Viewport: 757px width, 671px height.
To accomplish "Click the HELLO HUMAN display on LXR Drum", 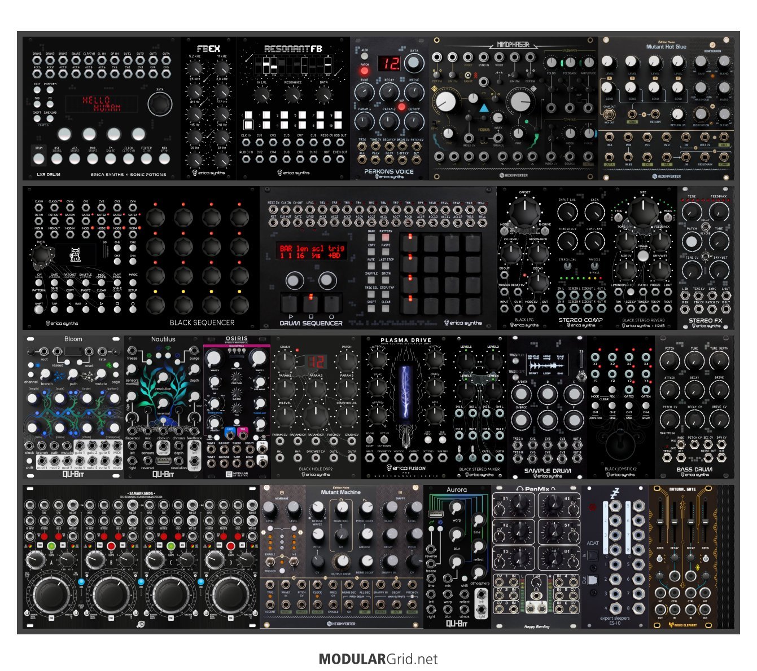I will (102, 103).
